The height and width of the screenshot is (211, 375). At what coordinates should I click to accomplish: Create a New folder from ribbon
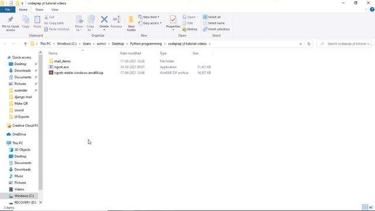pos(131,23)
